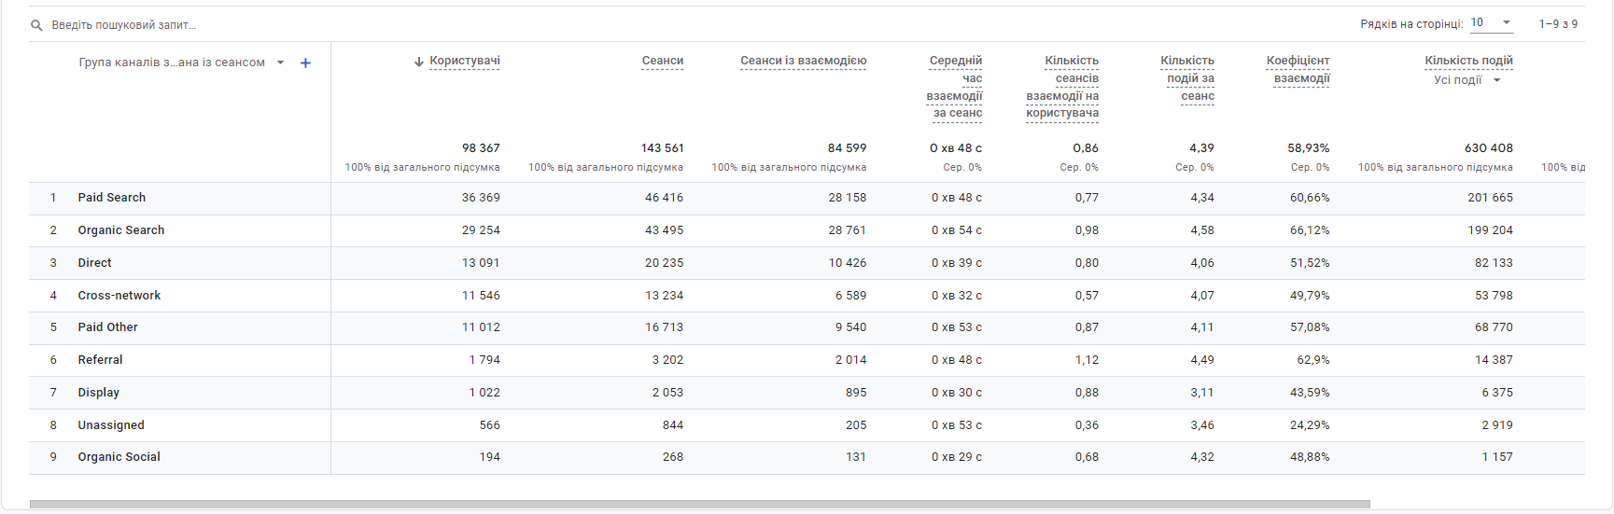Sort by Кількість подій column header
The image size is (1614, 514).
tap(1469, 61)
